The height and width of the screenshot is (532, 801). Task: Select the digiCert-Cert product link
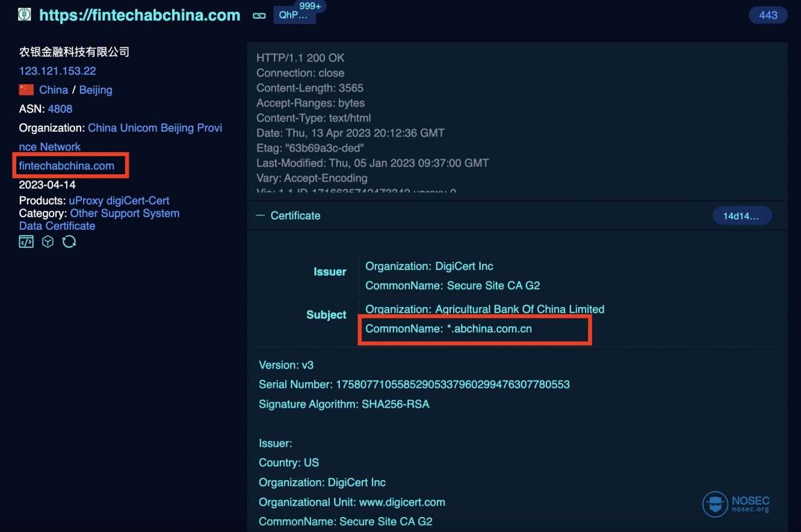(138, 201)
